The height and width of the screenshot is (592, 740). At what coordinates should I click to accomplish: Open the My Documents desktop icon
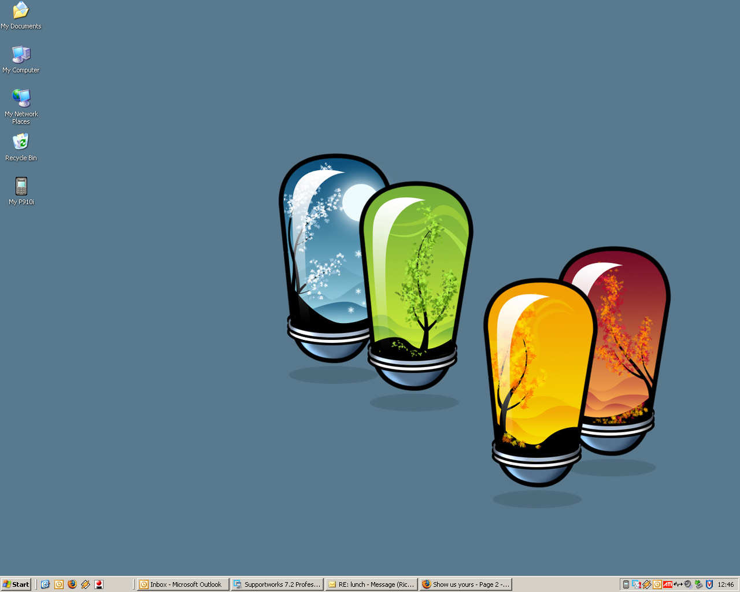[21, 11]
